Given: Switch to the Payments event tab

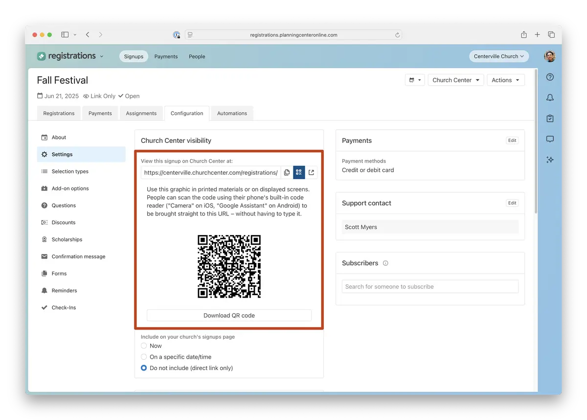Looking at the screenshot, I should [x=100, y=113].
